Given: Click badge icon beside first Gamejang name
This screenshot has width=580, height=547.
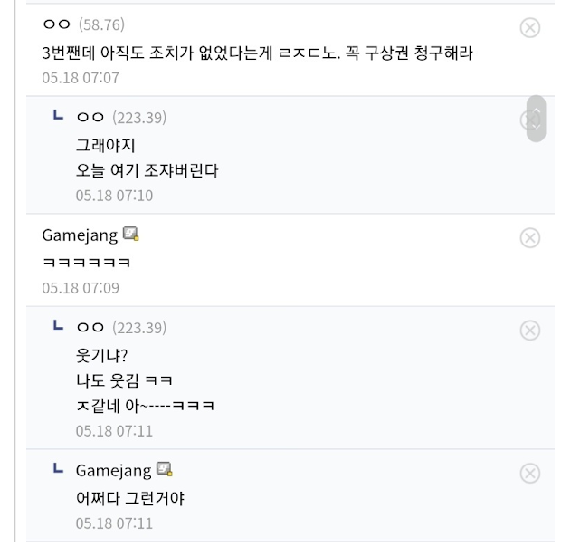Looking at the screenshot, I should coord(131,235).
